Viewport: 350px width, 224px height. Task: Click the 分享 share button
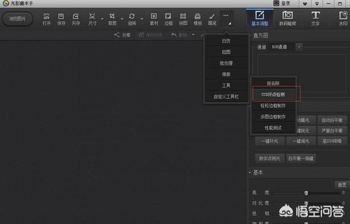(x=123, y=35)
